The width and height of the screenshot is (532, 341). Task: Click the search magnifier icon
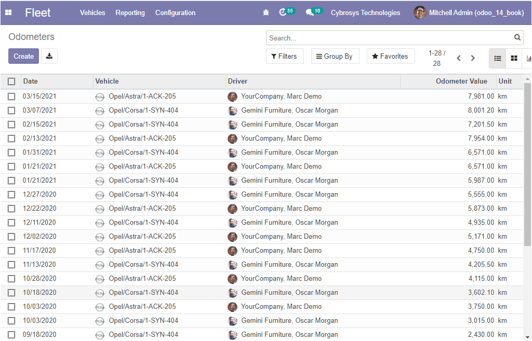[x=517, y=37]
